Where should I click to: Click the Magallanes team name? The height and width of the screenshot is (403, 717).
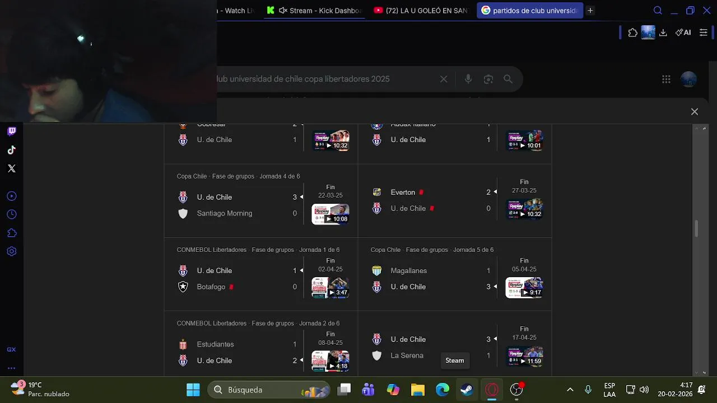point(409,270)
